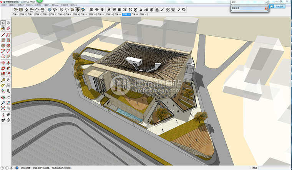Open the 窗口(W) menu
This screenshot has width=292, height=170.
[55, 5]
